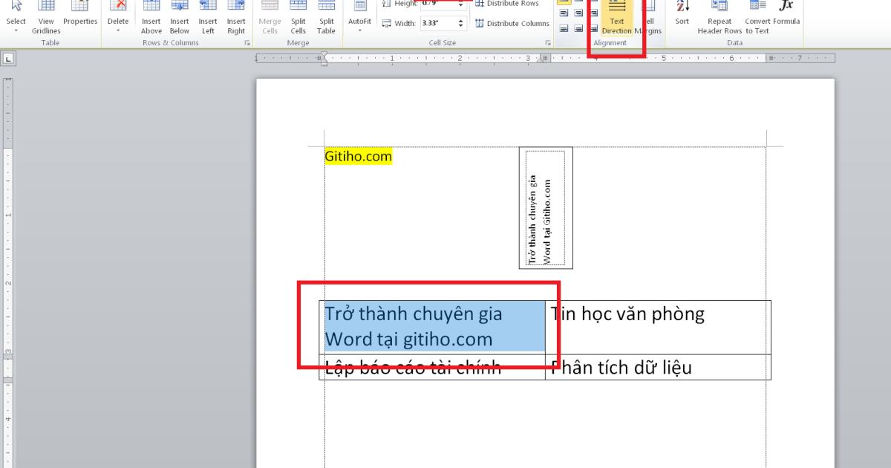Open Rows & Columns dialog launcher
The width and height of the screenshot is (891, 468).
(247, 43)
